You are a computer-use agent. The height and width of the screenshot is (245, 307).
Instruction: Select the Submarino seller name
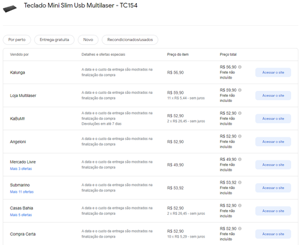click(20, 185)
